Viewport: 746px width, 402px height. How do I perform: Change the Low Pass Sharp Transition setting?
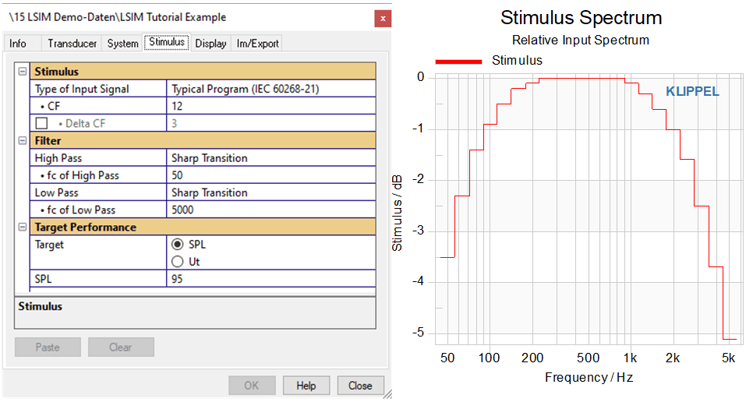click(x=271, y=192)
